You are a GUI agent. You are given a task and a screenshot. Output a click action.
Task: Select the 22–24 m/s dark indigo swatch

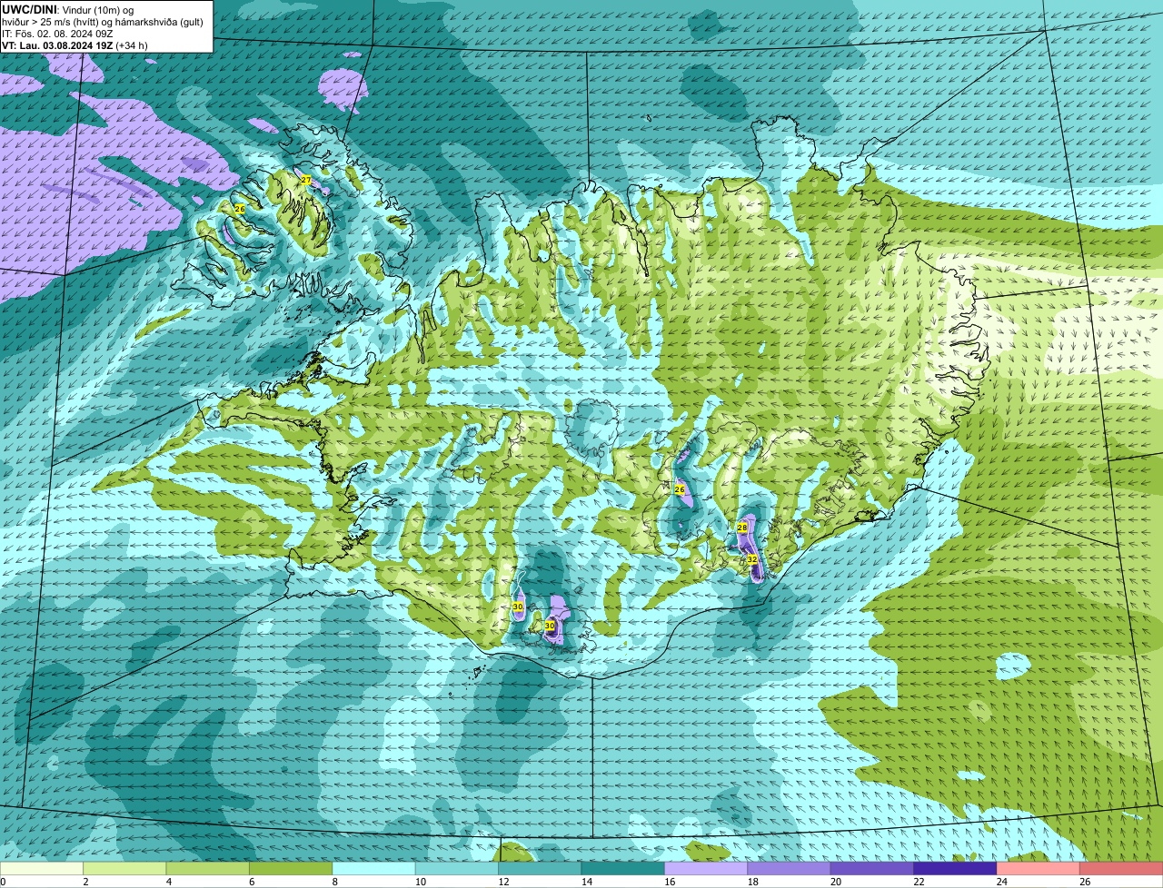pyautogui.click(x=956, y=868)
